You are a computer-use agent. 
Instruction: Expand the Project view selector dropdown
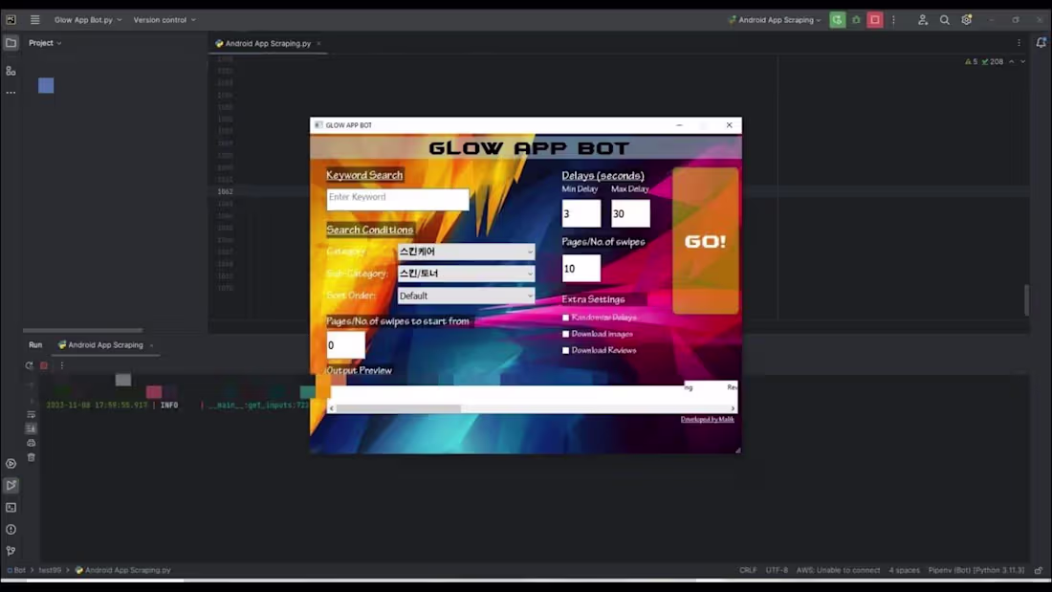(x=45, y=43)
